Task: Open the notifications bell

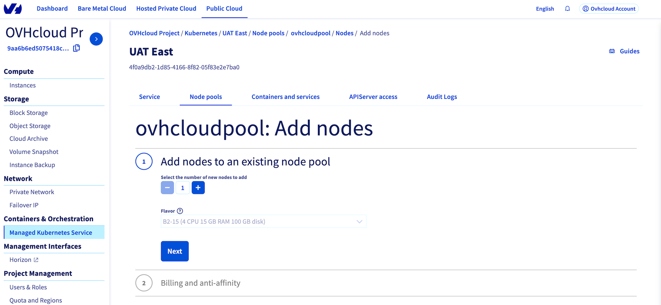Action: click(x=567, y=9)
